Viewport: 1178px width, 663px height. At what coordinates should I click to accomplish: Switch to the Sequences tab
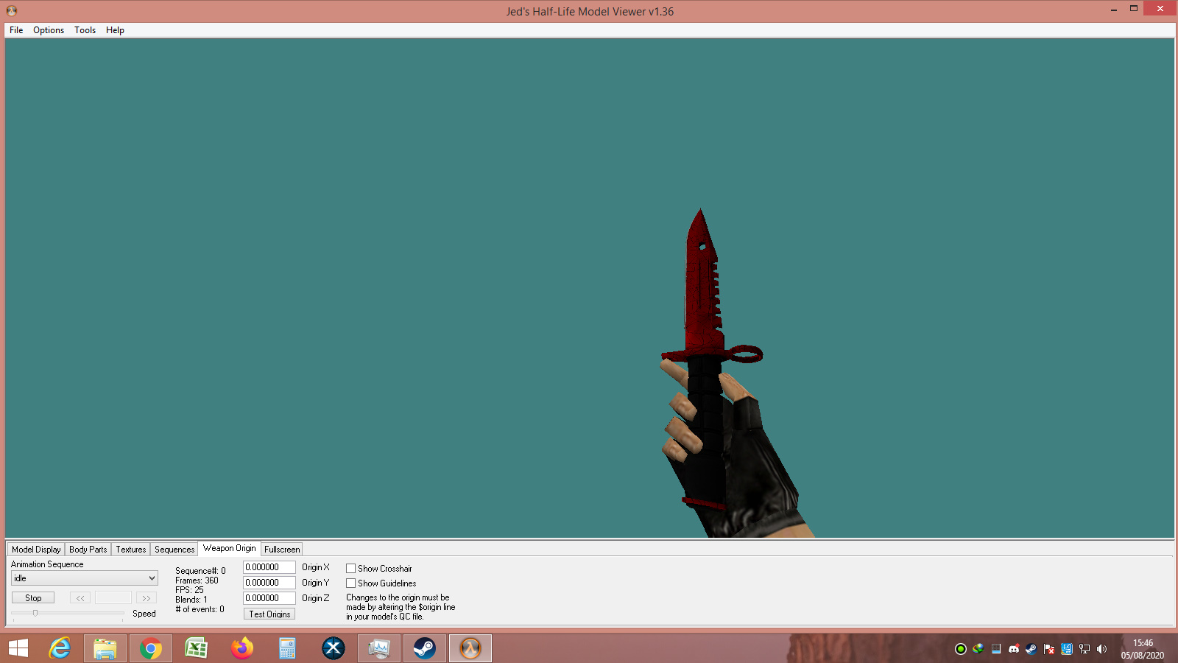click(174, 550)
